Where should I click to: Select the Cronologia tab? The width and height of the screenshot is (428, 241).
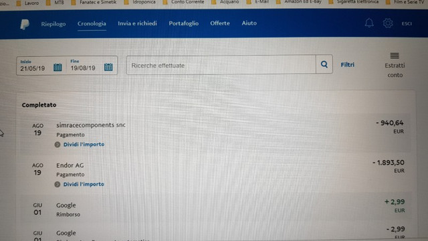pos(92,24)
